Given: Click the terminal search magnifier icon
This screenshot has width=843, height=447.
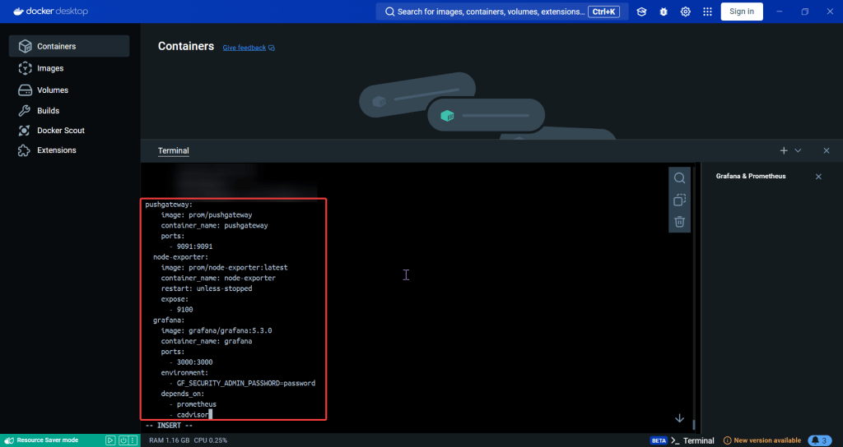Looking at the screenshot, I should coord(679,178).
